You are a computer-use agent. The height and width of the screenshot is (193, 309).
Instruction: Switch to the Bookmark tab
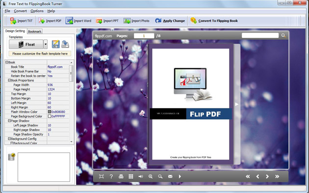pyautogui.click(x=35, y=31)
